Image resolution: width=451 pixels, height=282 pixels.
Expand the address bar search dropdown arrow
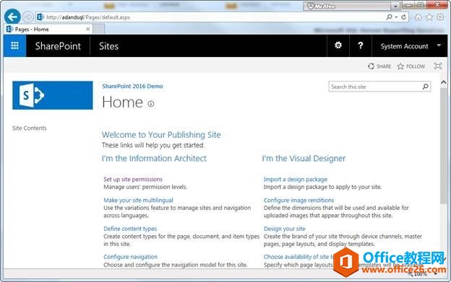(x=396, y=17)
